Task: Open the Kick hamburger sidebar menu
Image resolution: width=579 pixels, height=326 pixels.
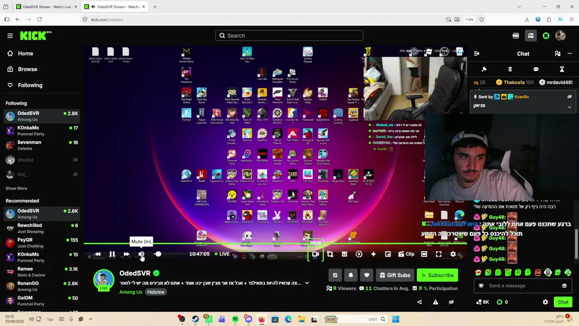Action: coord(10,35)
